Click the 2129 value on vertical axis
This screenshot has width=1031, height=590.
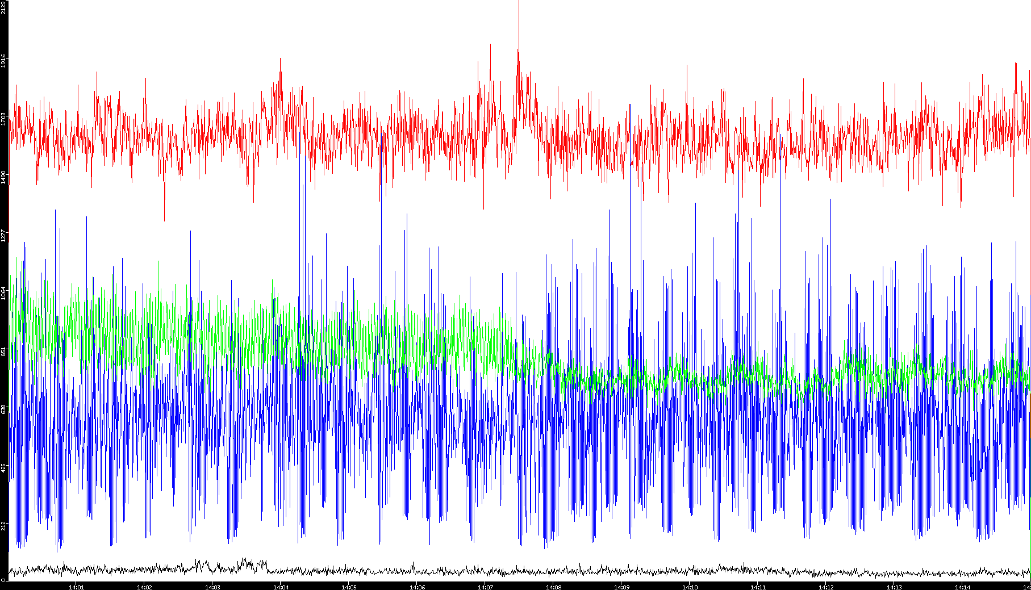[x=3, y=7]
